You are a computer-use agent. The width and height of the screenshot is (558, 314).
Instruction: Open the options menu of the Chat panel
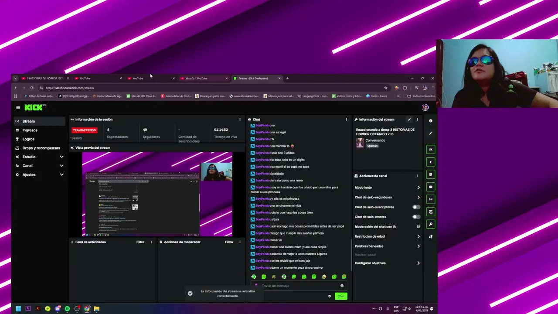pyautogui.click(x=347, y=119)
